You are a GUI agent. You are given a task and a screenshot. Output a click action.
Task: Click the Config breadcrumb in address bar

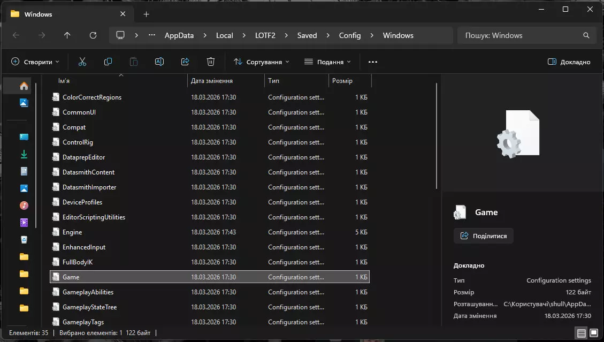(349, 35)
